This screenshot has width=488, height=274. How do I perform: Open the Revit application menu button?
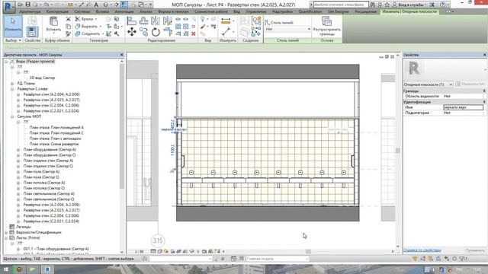tap(8, 7)
